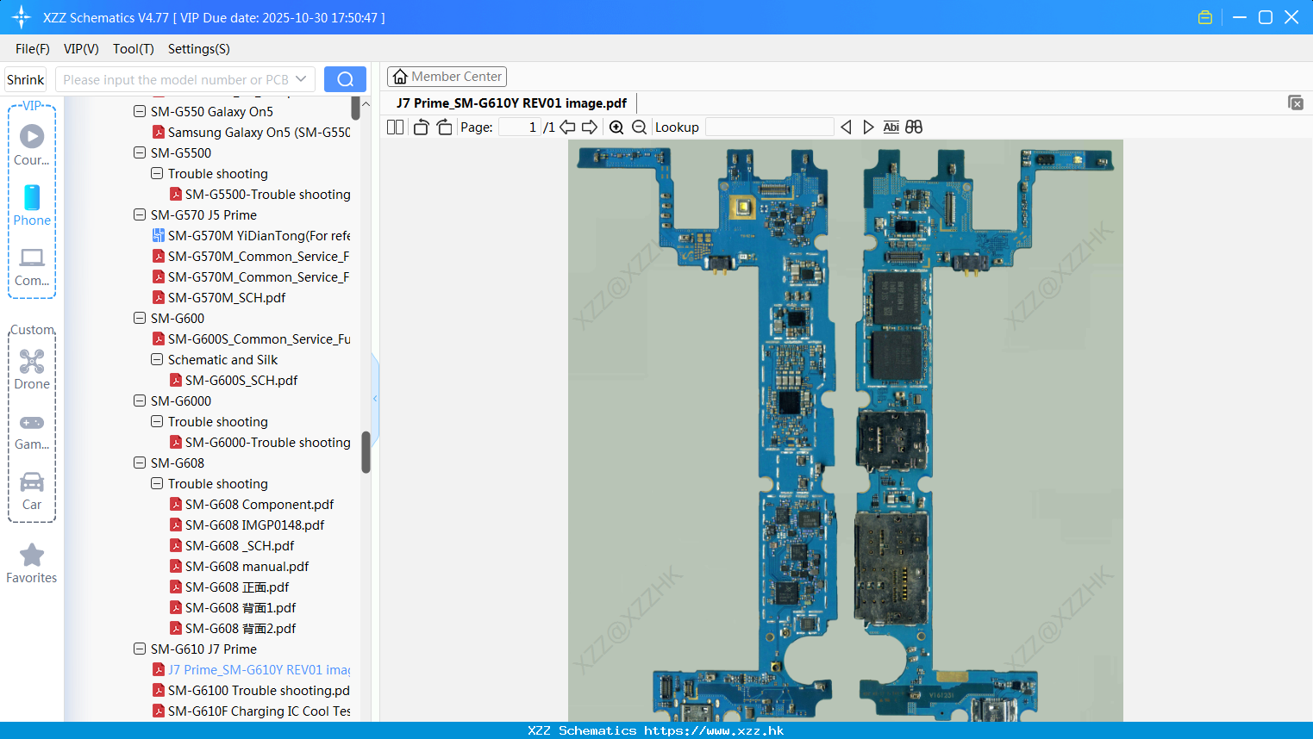Click the binoculars search icon
Image resolution: width=1313 pixels, height=739 pixels.
point(914,127)
